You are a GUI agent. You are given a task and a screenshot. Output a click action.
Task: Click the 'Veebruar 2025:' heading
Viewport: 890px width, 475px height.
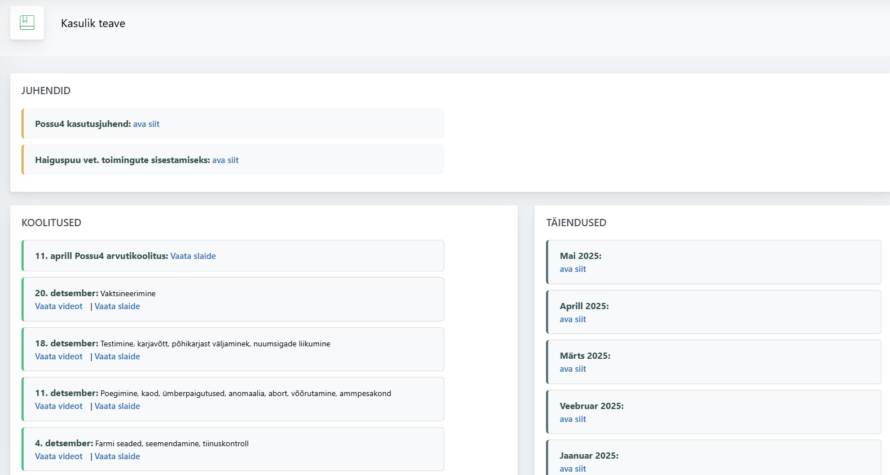click(x=592, y=406)
